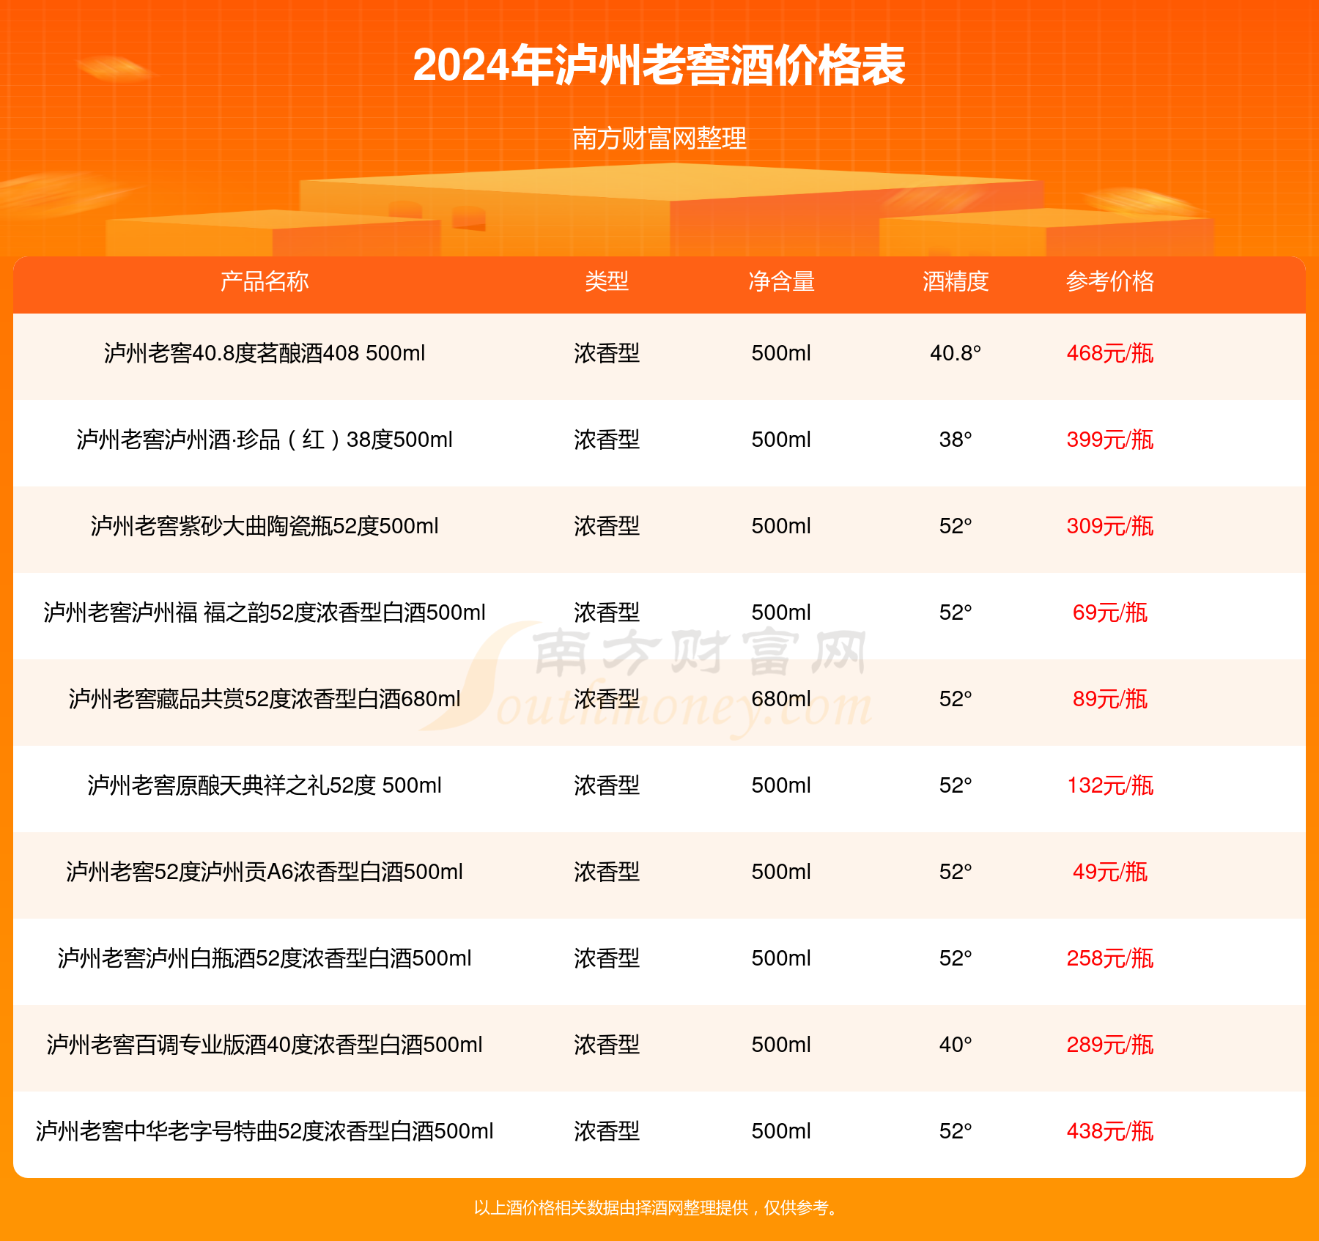Click 52° in the 原酿天典祥之礼 row
Viewport: 1319px width, 1241px height.
click(956, 785)
